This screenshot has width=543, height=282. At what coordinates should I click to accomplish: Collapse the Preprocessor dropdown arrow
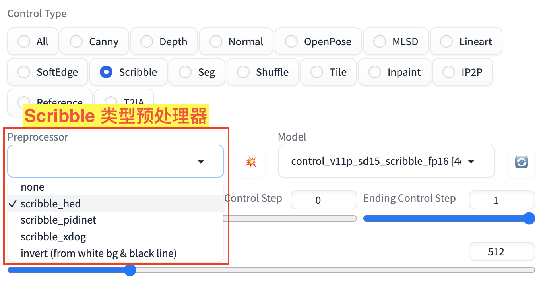pos(201,162)
